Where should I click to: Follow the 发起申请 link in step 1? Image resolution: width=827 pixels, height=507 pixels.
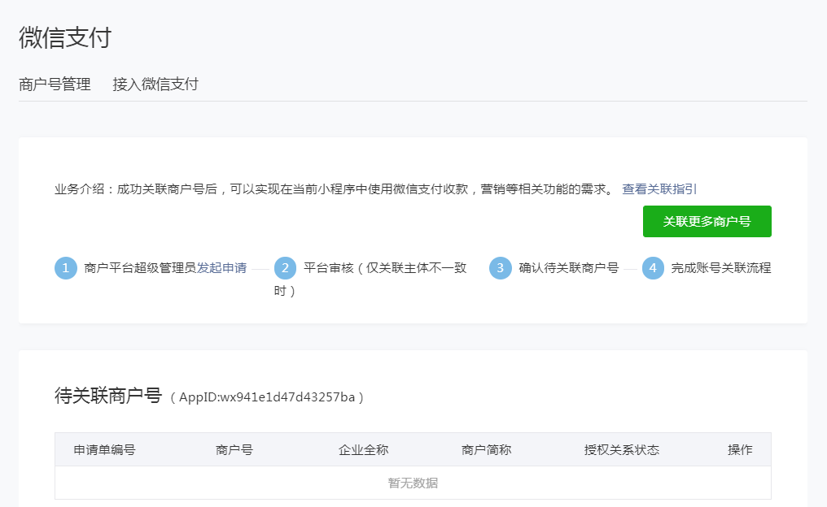[x=221, y=268]
